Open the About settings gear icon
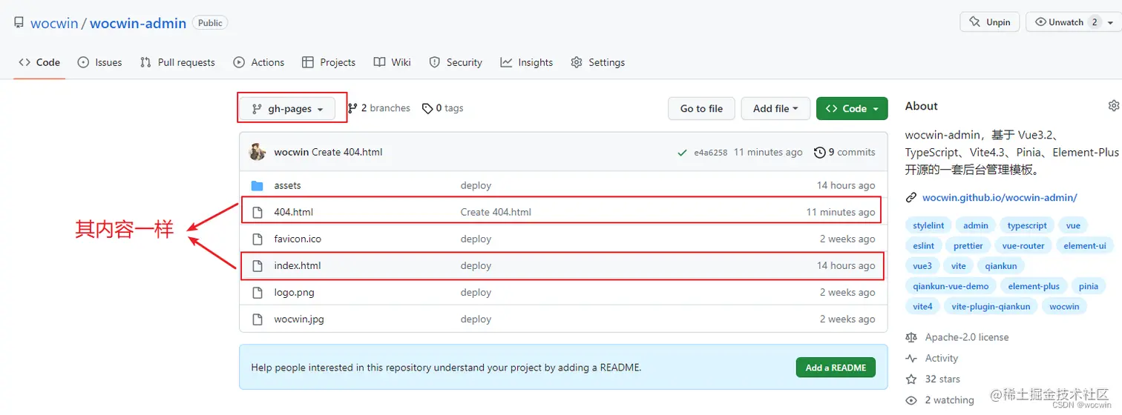This screenshot has height=415, width=1122. point(1113,106)
